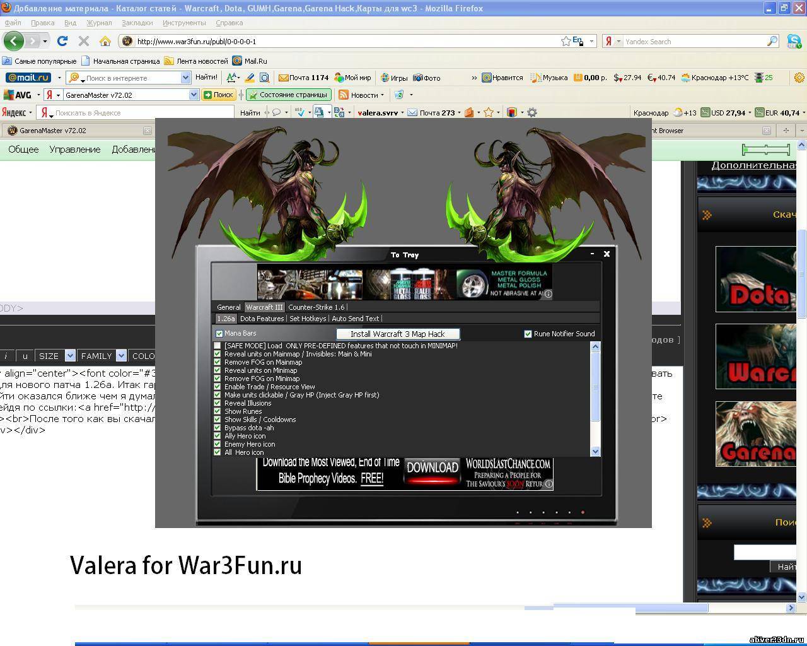
Task: Open the @mail.ru toolbar logo
Action: [x=28, y=78]
